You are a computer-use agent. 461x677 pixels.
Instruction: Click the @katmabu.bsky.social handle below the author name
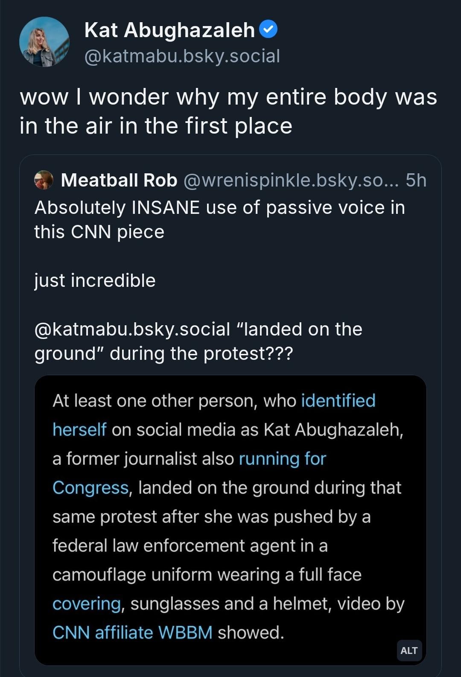(x=182, y=56)
